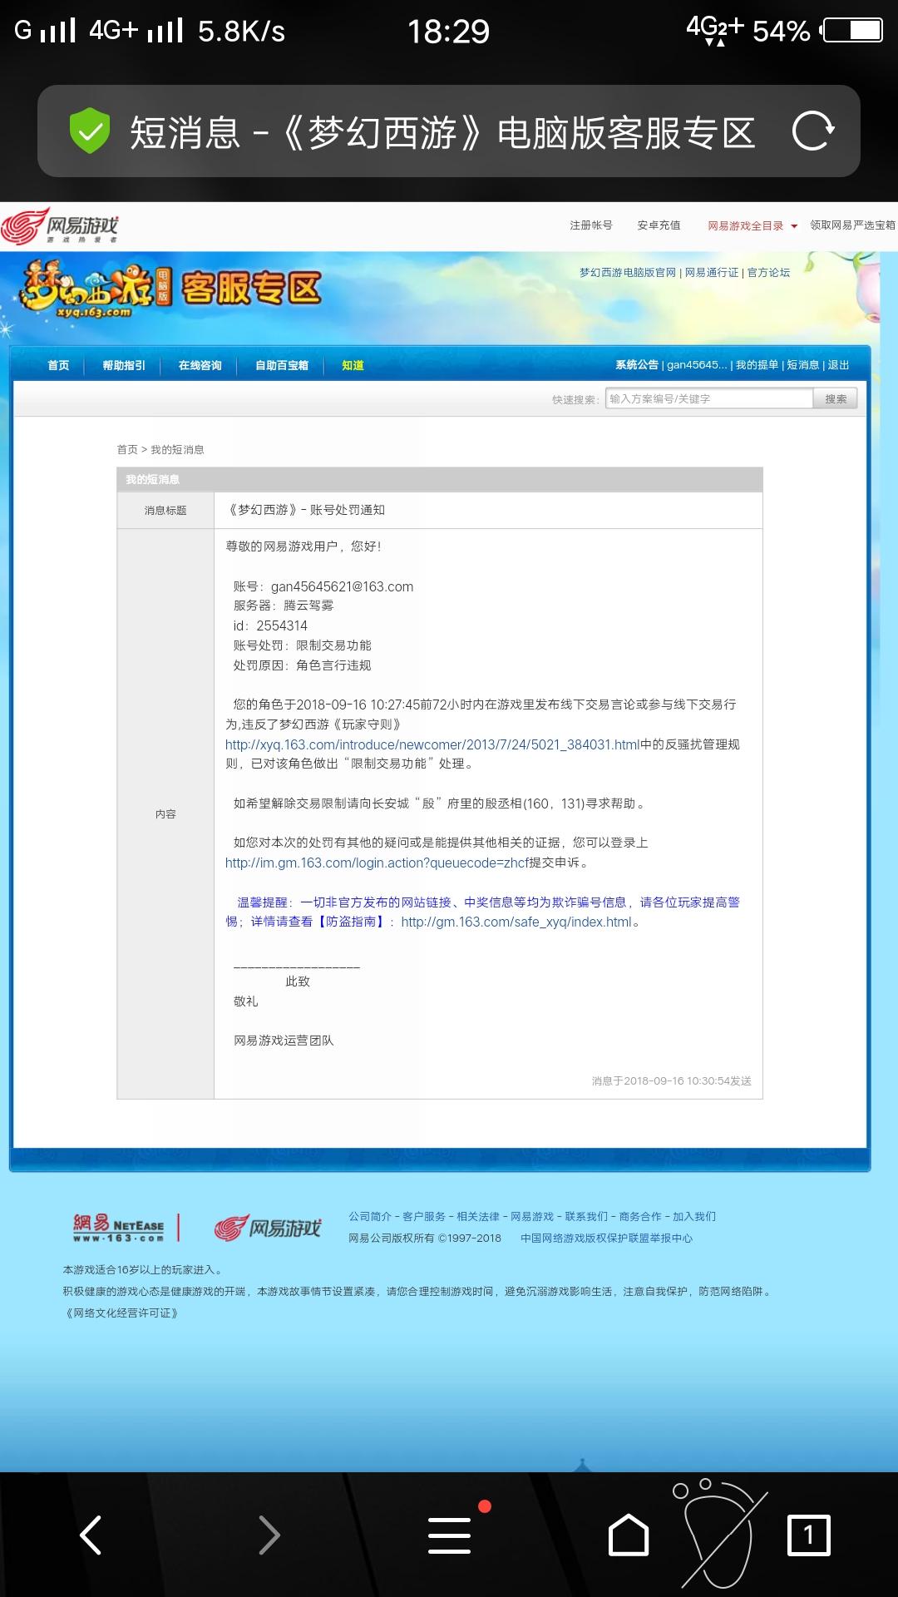Click the footer 网易游戏 text link
Screen dimensions: 898x1597
(x=532, y=1216)
